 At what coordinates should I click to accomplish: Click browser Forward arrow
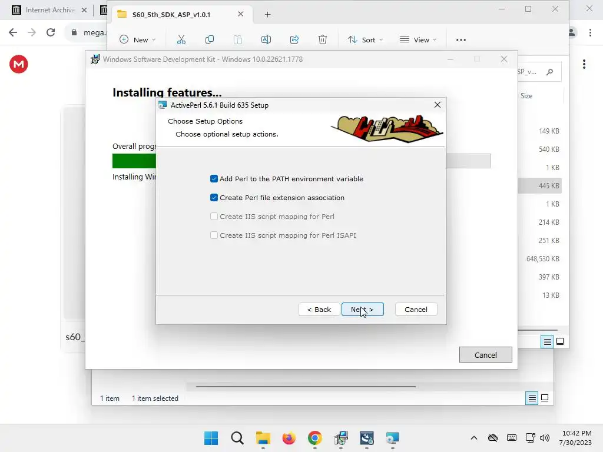(32, 32)
